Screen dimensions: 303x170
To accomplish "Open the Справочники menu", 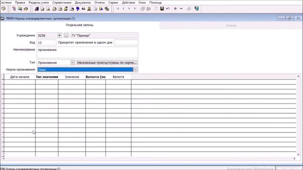I will coord(62,2).
